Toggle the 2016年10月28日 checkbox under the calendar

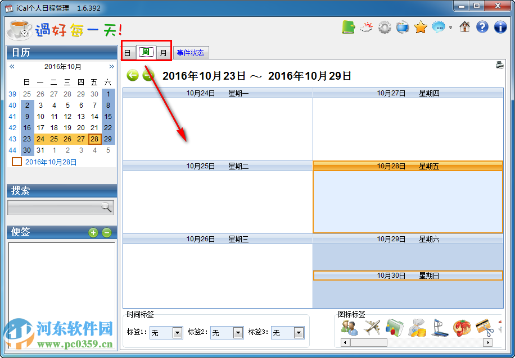click(x=16, y=162)
